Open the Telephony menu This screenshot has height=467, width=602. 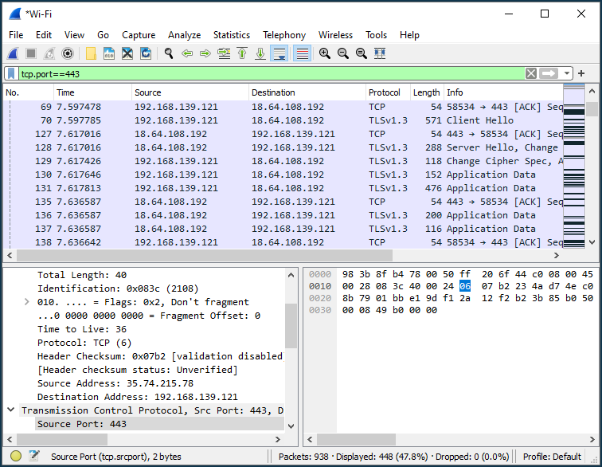[x=284, y=35]
